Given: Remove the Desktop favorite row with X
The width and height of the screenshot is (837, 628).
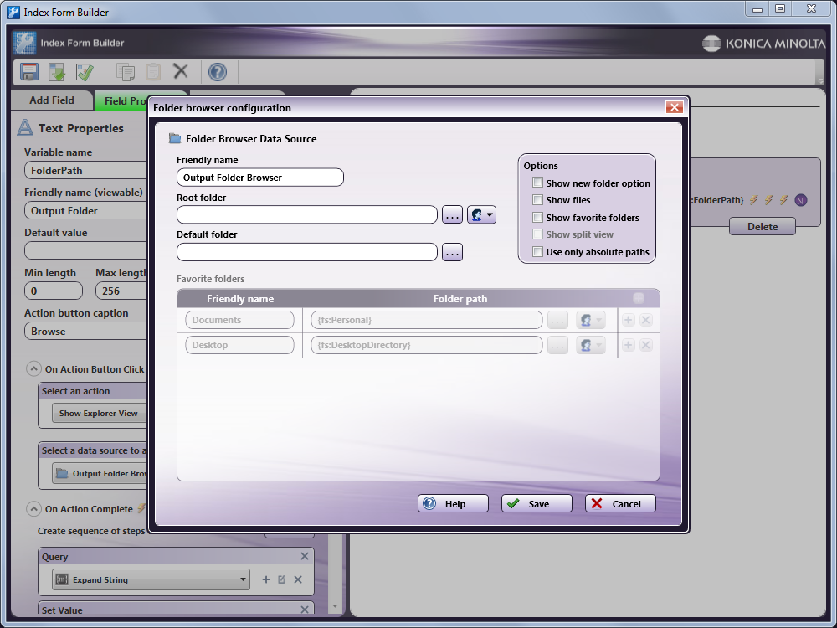Looking at the screenshot, I should [x=646, y=345].
